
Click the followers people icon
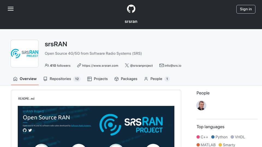(x=47, y=65)
